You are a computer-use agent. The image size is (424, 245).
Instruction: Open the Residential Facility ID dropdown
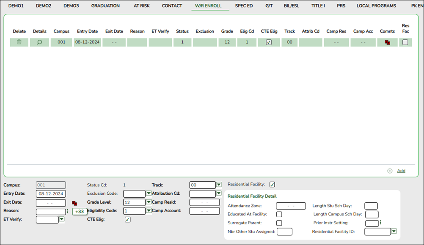(x=394, y=231)
